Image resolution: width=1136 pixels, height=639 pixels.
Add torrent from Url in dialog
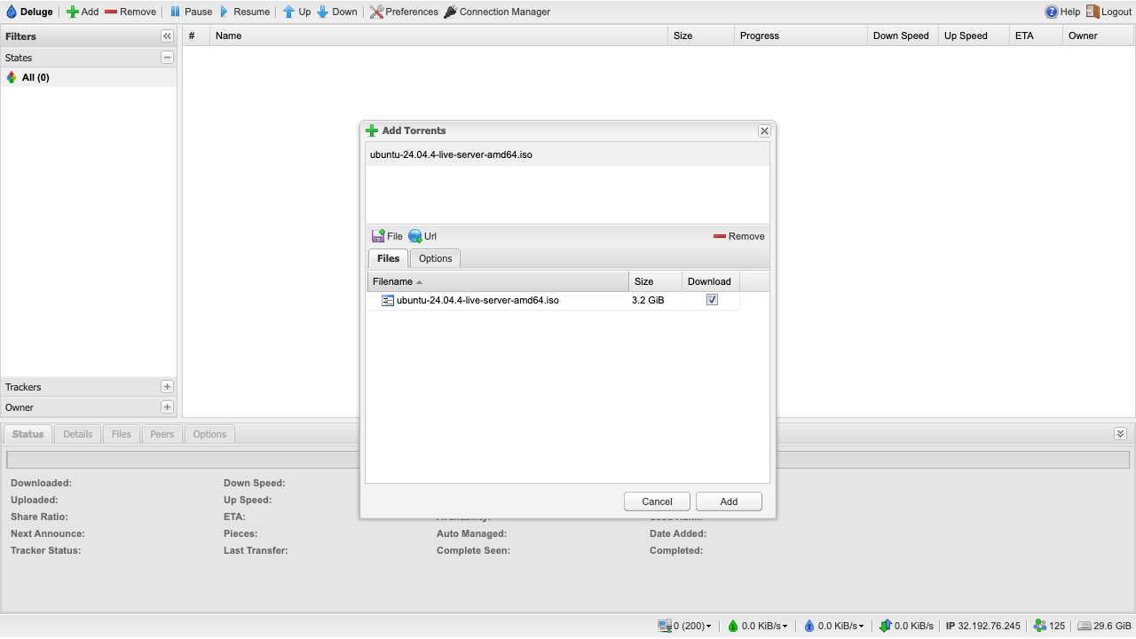pyautogui.click(x=422, y=236)
